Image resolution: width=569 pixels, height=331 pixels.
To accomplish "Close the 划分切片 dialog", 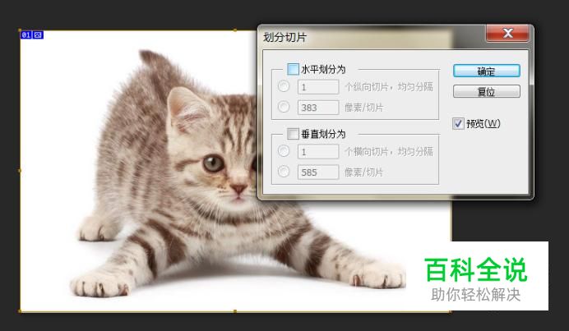I will pyautogui.click(x=507, y=34).
